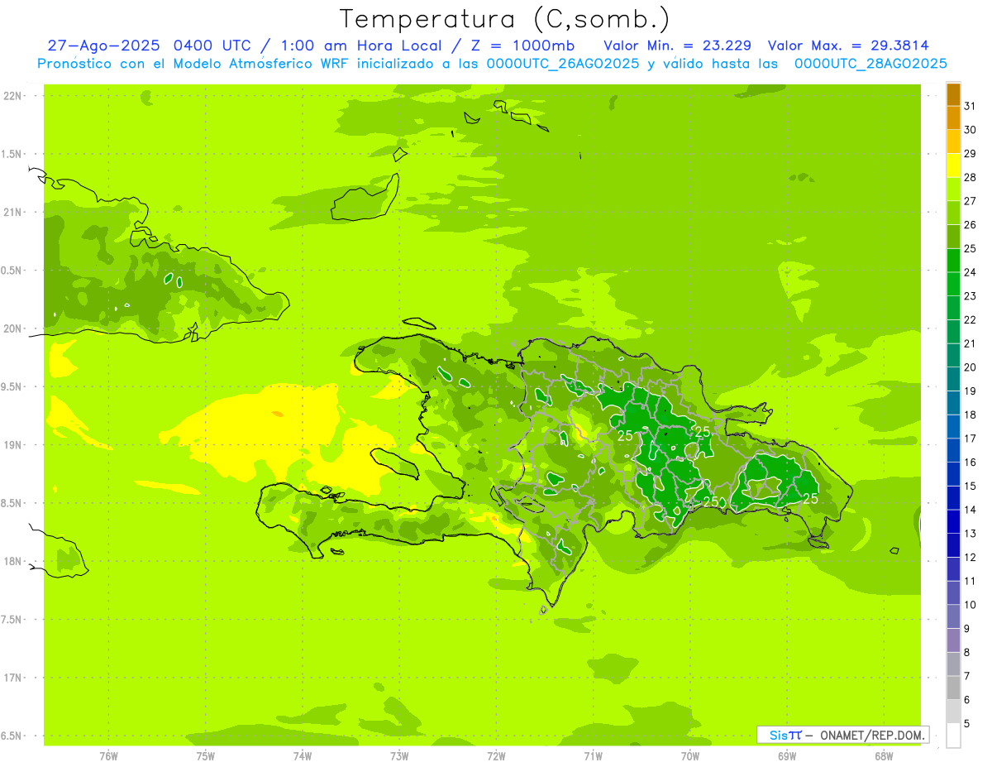Screen dimensions: 992x767
Task: Click the '17N' latitude label
Action: click(12, 678)
